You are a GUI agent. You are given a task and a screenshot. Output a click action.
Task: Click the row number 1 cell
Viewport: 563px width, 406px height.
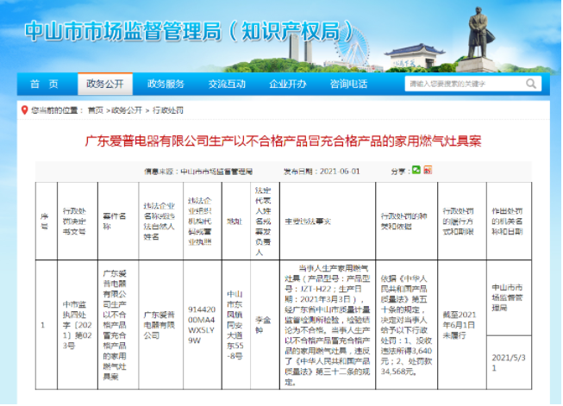47,325
